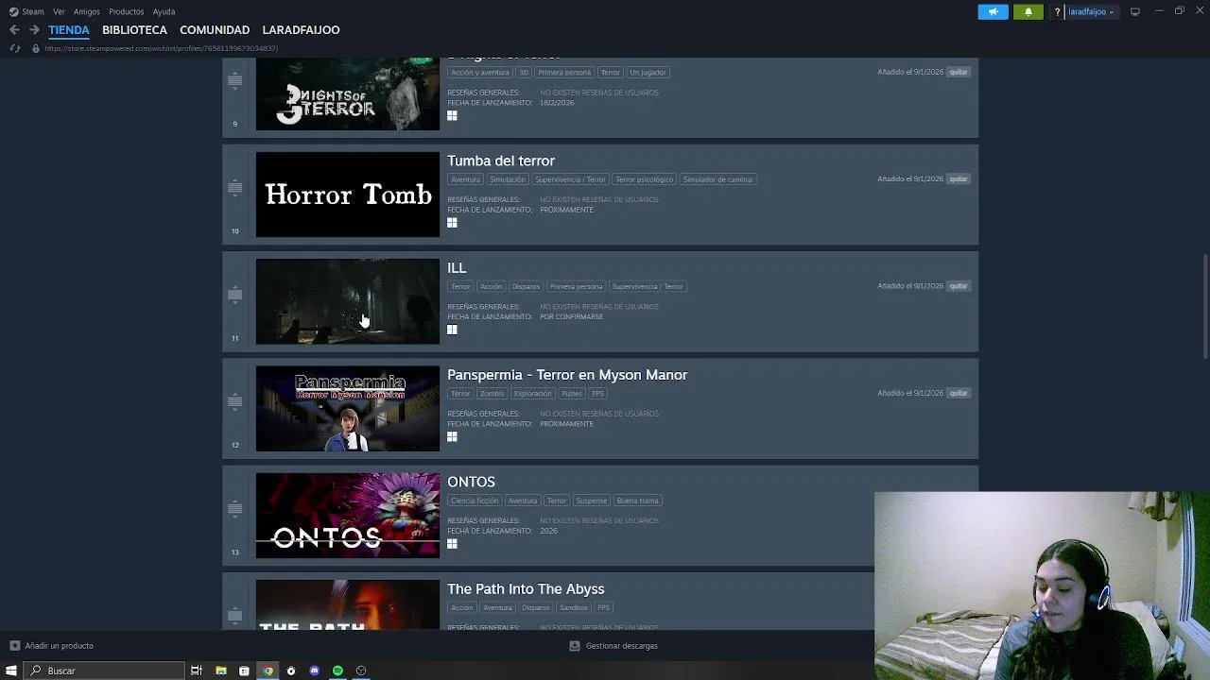Go back with the left arrow
Image resolution: width=1210 pixels, height=680 pixels.
pos(14,30)
